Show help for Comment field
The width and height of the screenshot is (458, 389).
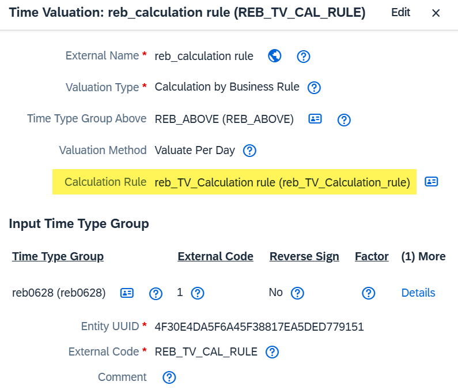(x=169, y=377)
